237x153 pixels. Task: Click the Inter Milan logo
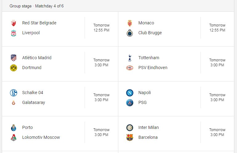click(130, 128)
